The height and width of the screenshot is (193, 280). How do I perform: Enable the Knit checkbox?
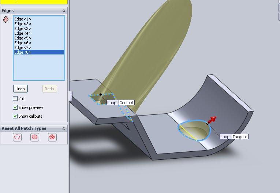click(x=15, y=98)
